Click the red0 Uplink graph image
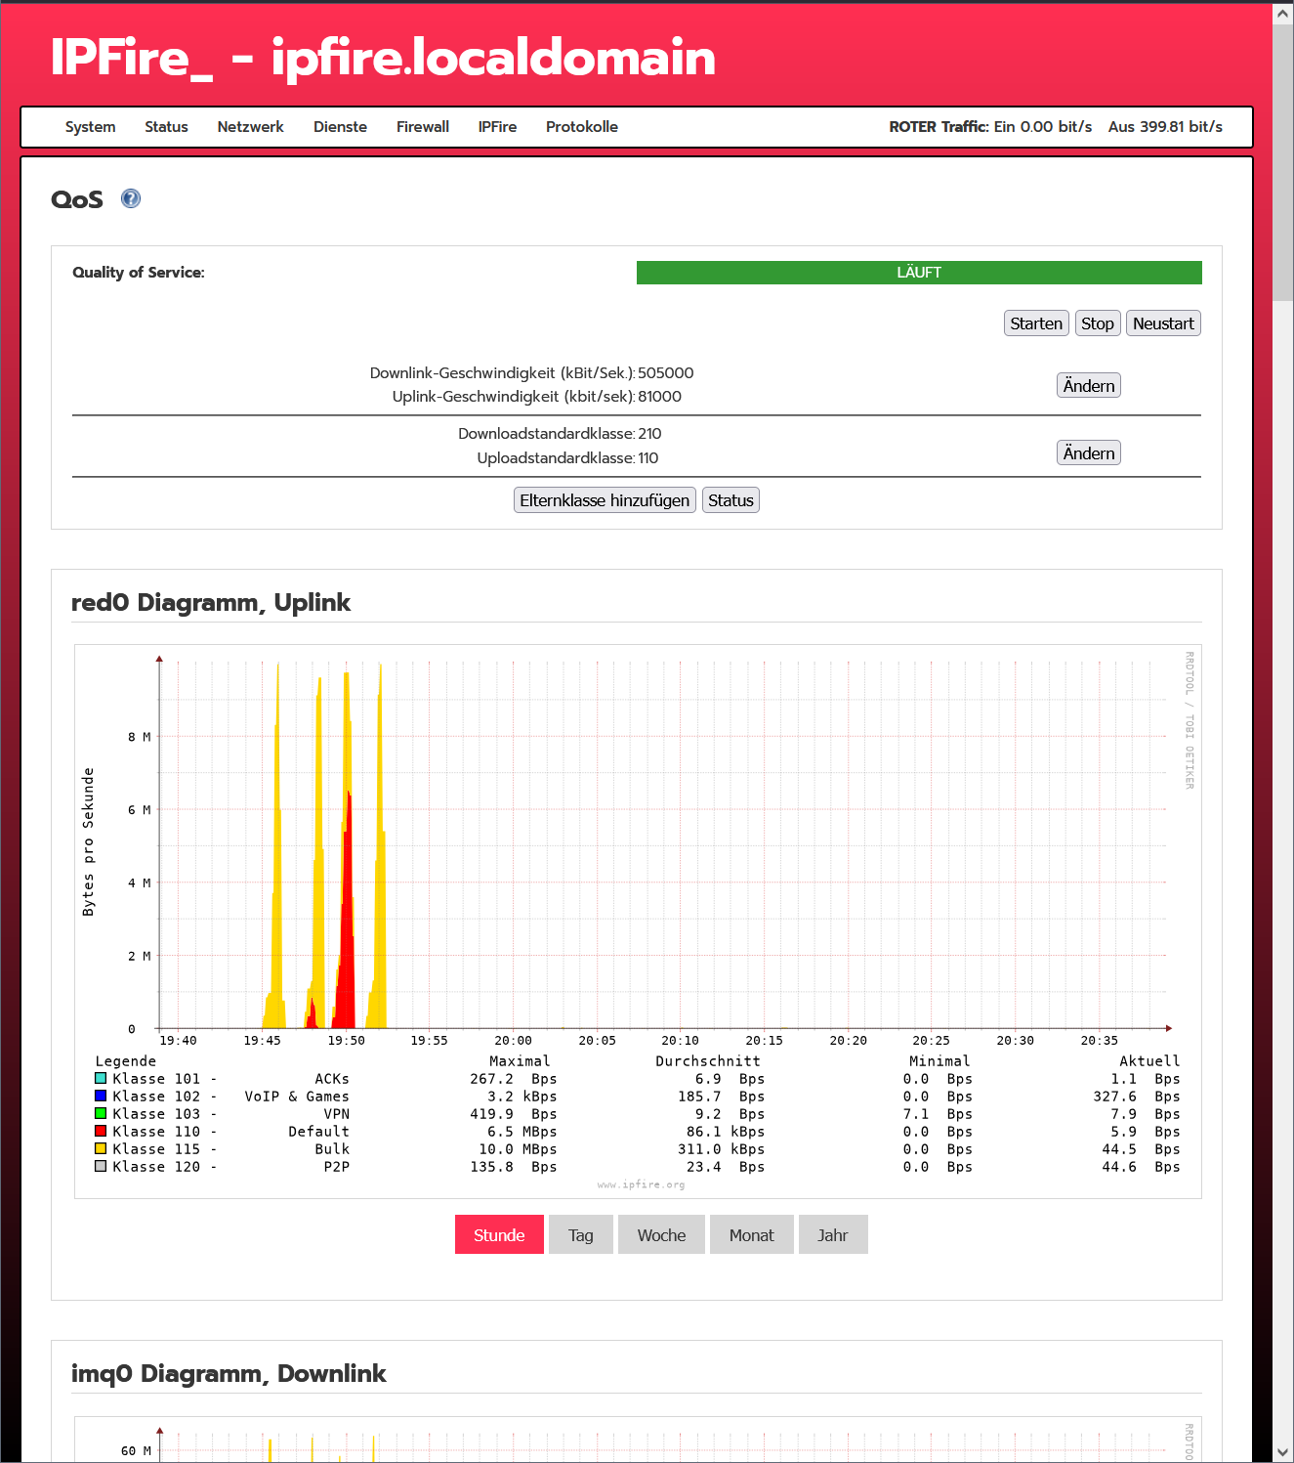Screen dimensions: 1294x1463 638,922
